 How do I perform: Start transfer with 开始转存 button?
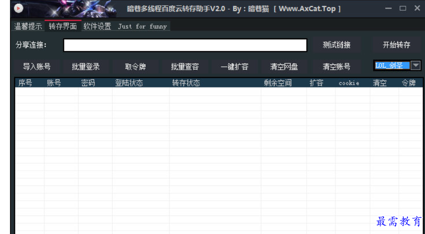click(x=397, y=45)
